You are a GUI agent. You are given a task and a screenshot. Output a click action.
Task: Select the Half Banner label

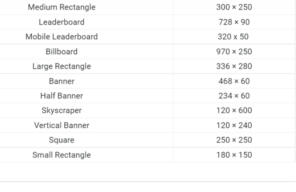point(62,96)
